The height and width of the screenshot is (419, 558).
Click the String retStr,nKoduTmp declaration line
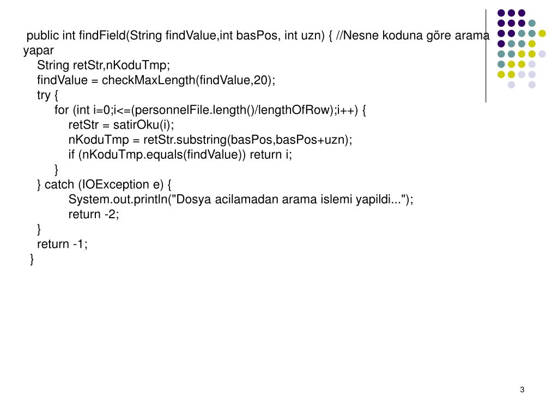coord(104,65)
